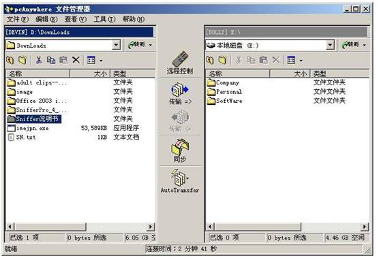The height and width of the screenshot is (258, 377).
Task: Click the cut scissors icon in left toolbar
Action: click(x=39, y=60)
